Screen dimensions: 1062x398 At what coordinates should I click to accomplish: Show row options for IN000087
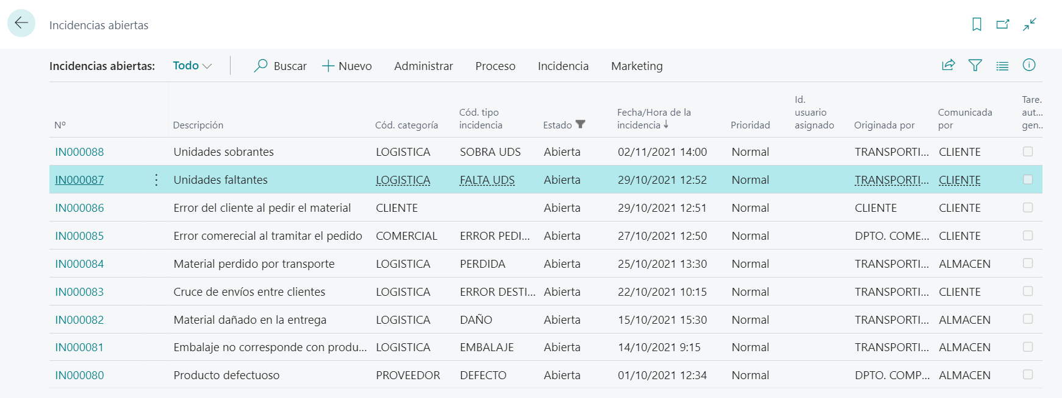coord(156,180)
